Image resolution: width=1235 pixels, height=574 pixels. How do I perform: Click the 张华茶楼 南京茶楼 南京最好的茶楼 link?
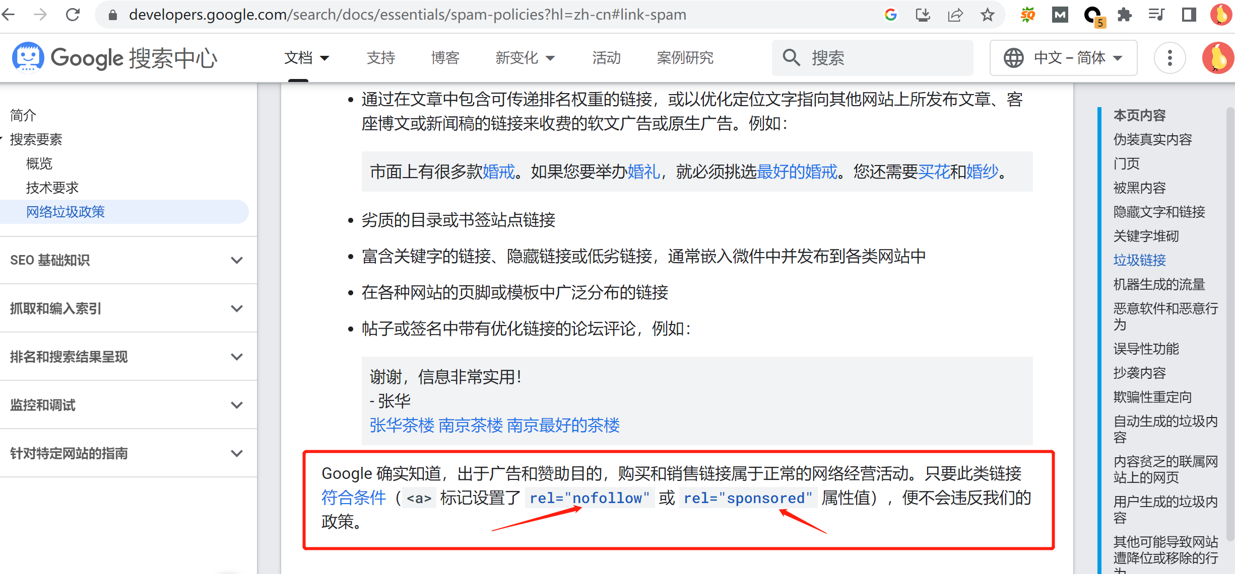pos(495,425)
